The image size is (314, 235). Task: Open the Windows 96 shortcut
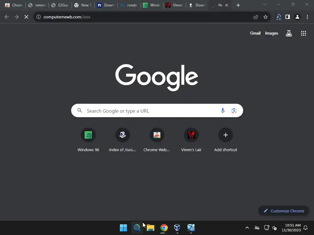(88, 140)
